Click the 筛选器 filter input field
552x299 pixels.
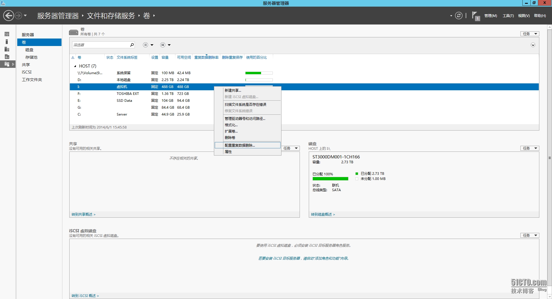click(x=101, y=45)
